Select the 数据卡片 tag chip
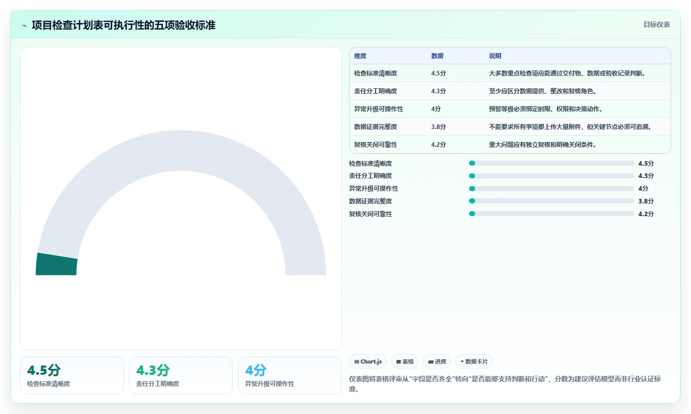The width and height of the screenshot is (691, 414). pos(474,361)
